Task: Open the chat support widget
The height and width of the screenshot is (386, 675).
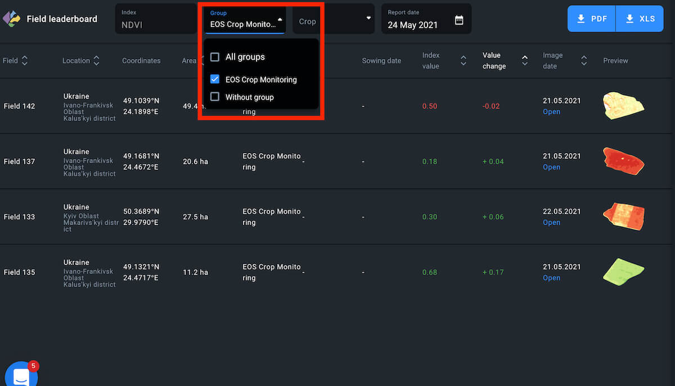Action: point(21,375)
